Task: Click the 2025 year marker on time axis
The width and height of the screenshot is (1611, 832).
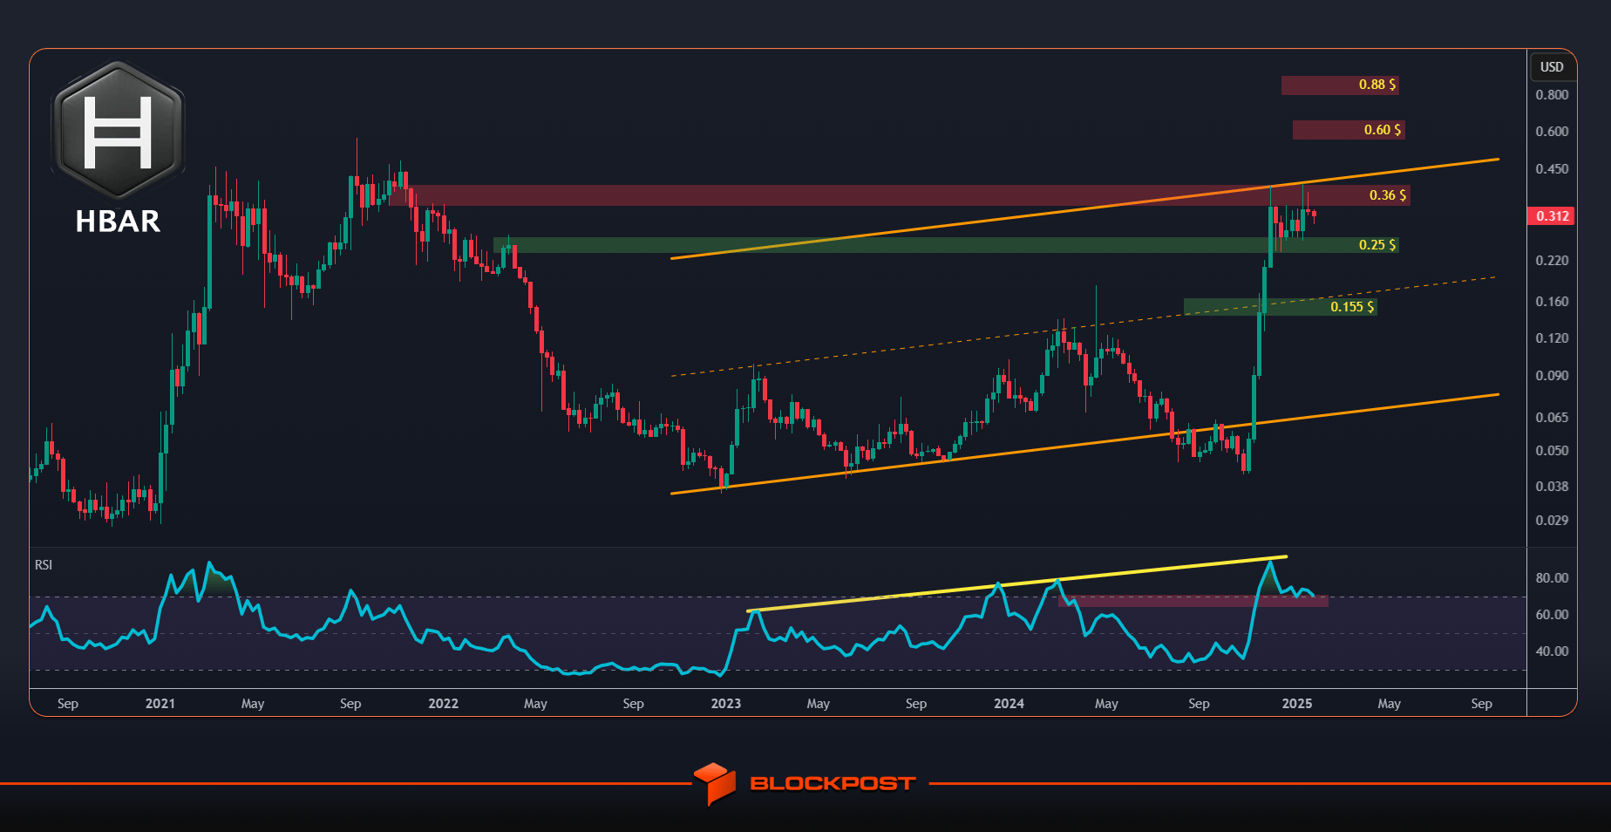Action: click(1297, 704)
